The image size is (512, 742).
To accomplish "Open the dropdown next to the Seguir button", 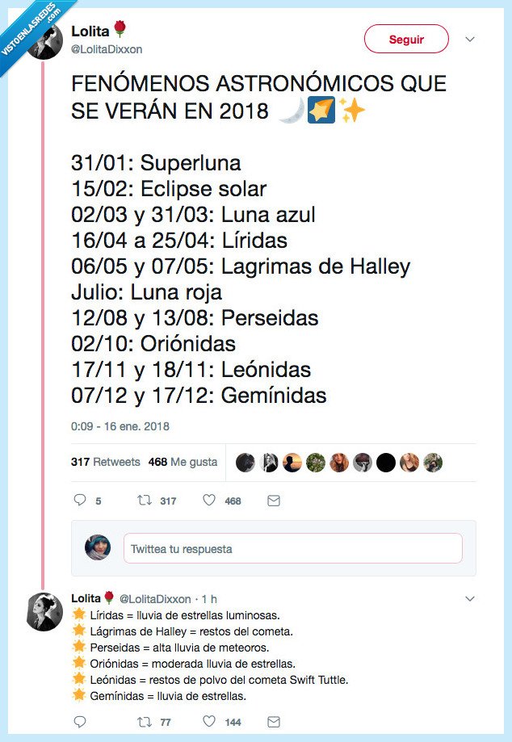I will click(470, 39).
